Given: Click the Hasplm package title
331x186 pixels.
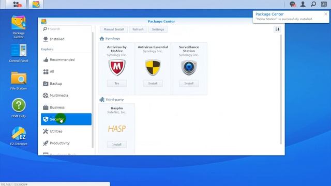Looking at the screenshot, I should tap(117, 108).
